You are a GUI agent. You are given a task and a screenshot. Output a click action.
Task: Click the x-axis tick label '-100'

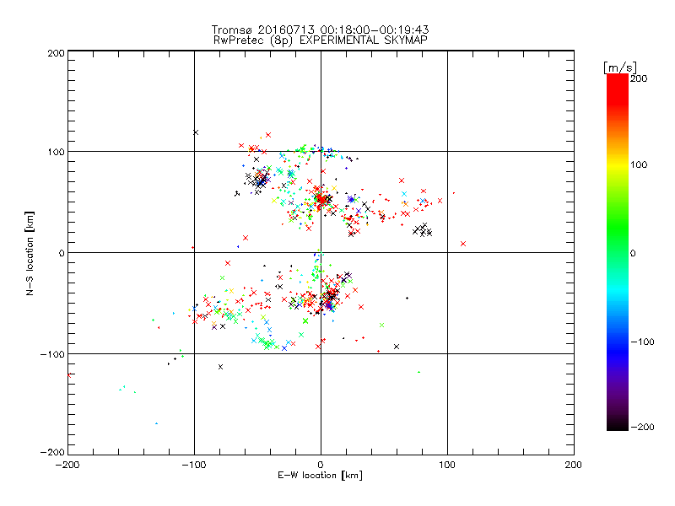pyautogui.click(x=194, y=465)
